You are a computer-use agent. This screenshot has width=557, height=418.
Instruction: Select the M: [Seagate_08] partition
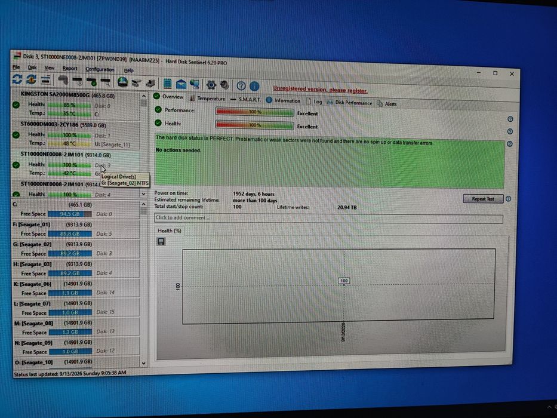tap(76, 328)
